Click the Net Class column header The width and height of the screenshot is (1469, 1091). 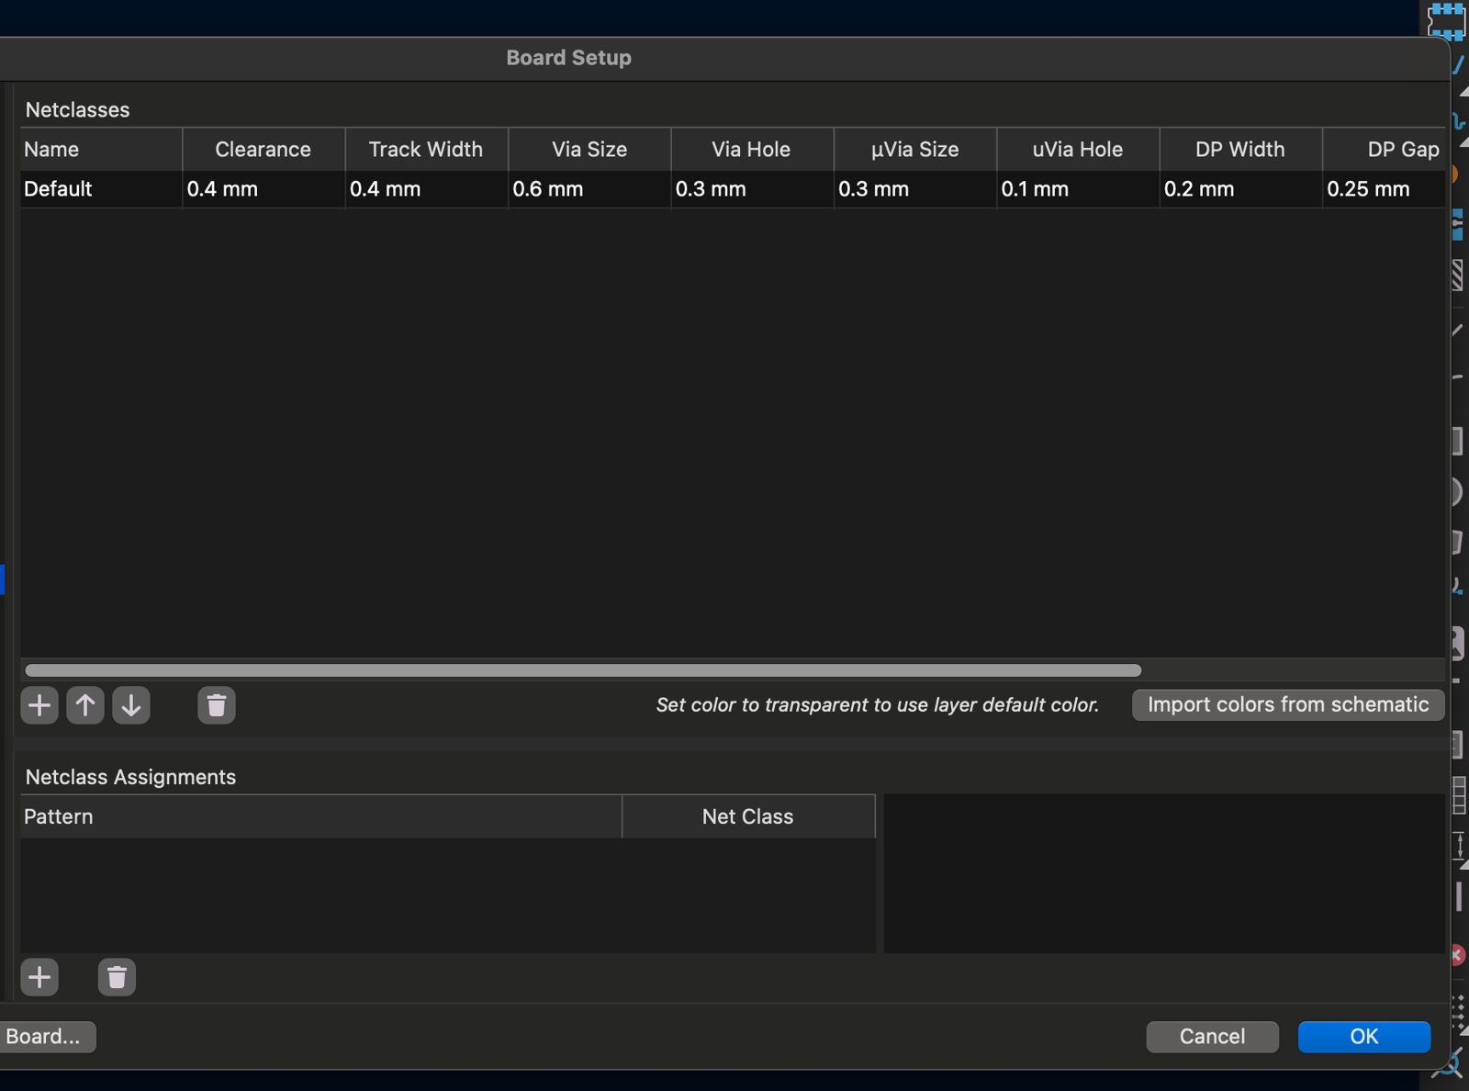pyautogui.click(x=748, y=816)
